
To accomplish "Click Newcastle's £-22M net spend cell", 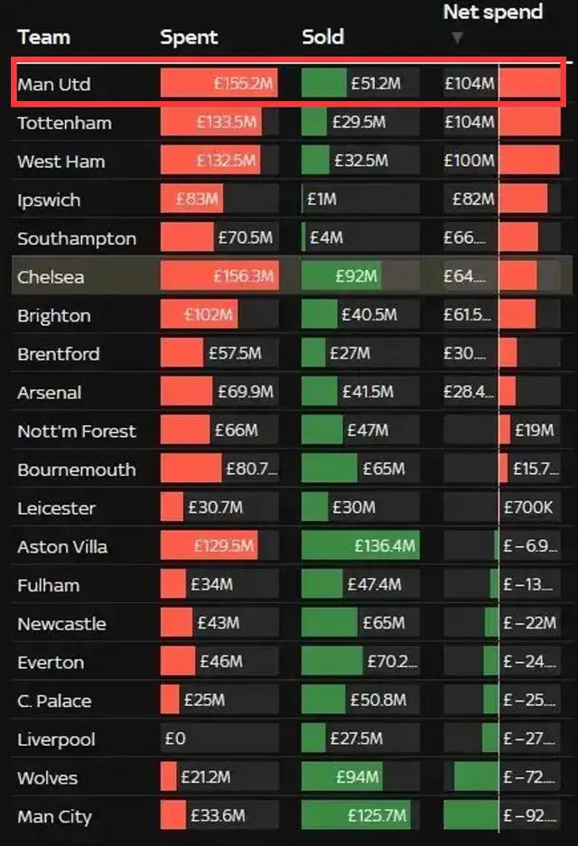I will point(502,623).
